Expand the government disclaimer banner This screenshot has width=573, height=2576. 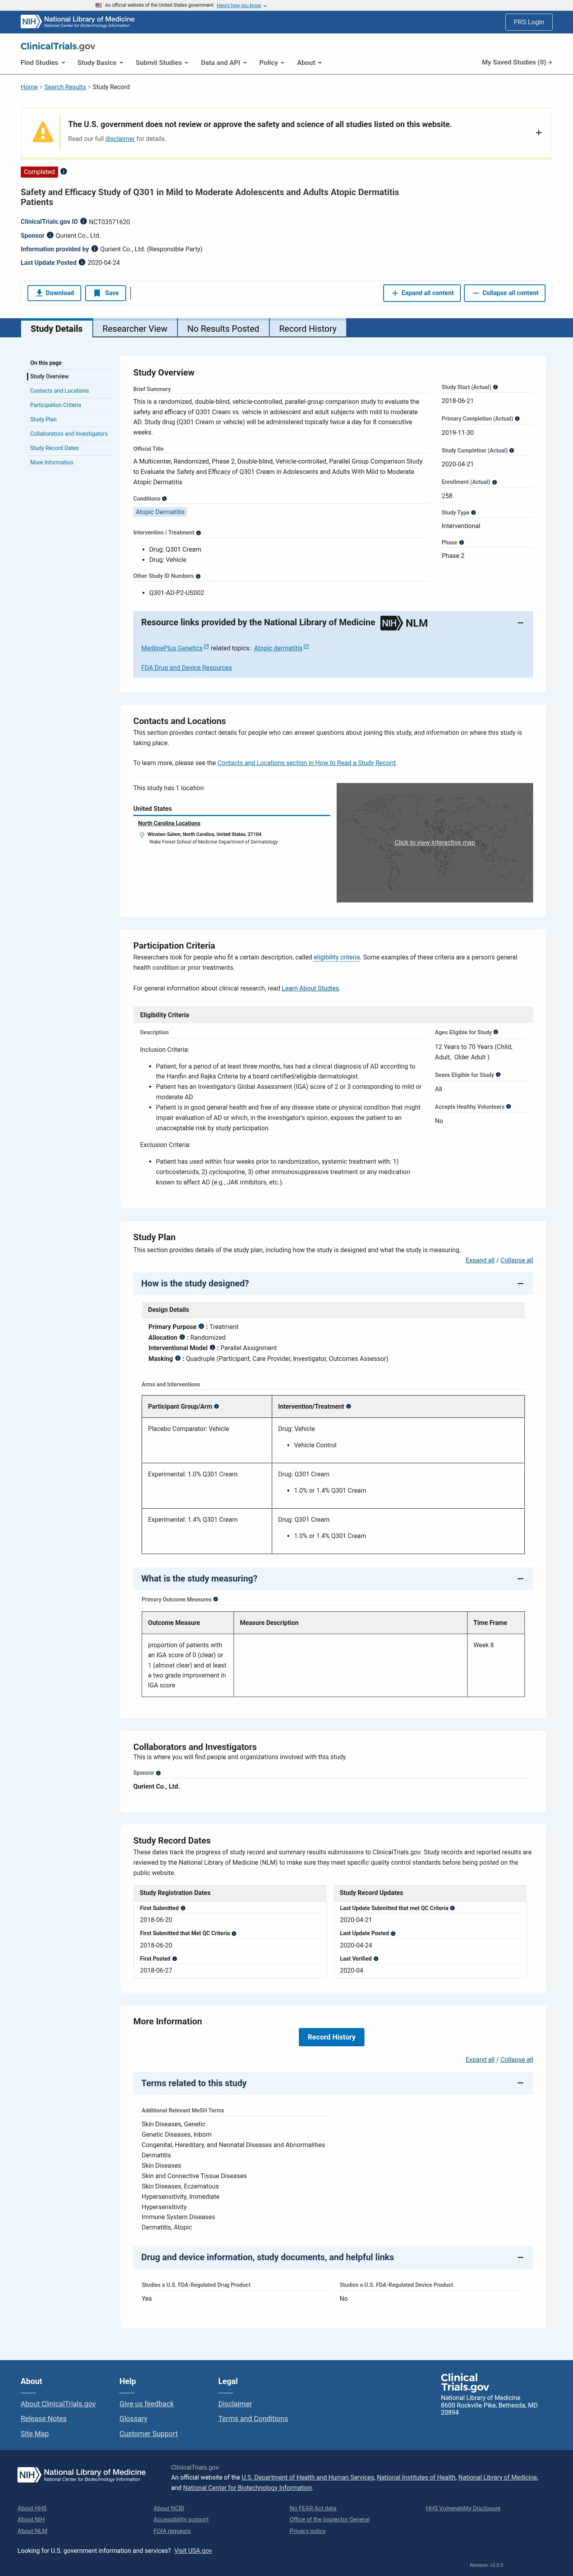tap(538, 132)
